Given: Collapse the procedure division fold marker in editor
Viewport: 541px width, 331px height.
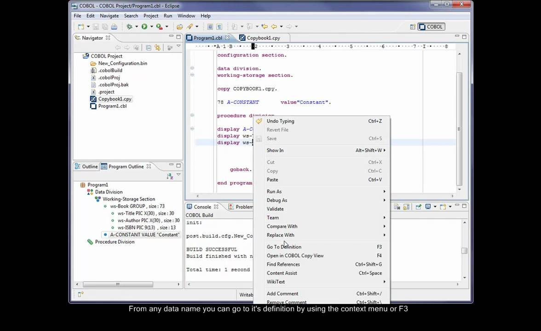Looking at the screenshot, I should click(192, 115).
